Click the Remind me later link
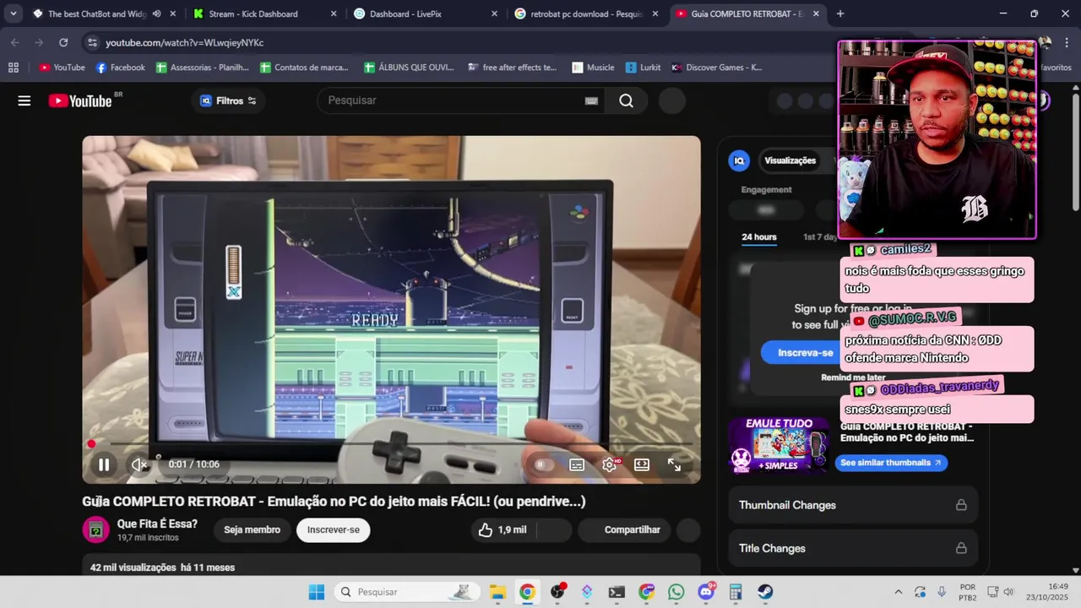The height and width of the screenshot is (608, 1081). tap(853, 377)
